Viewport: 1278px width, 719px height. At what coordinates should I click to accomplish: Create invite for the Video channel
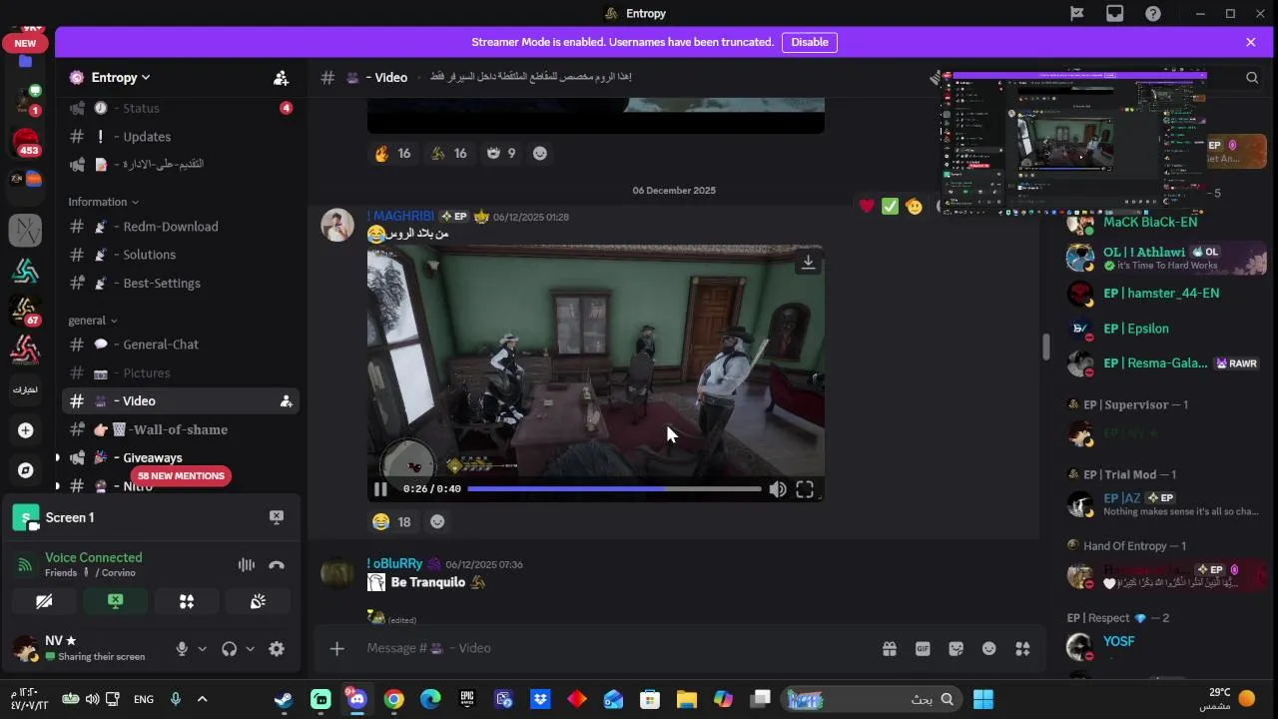pyautogui.click(x=286, y=401)
